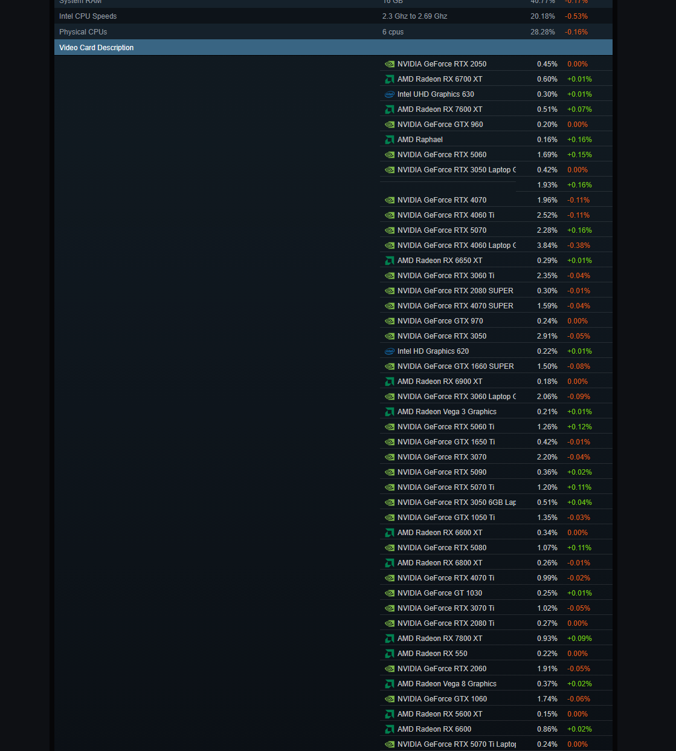Click the AMD logo beside AMD Raphael

point(390,140)
